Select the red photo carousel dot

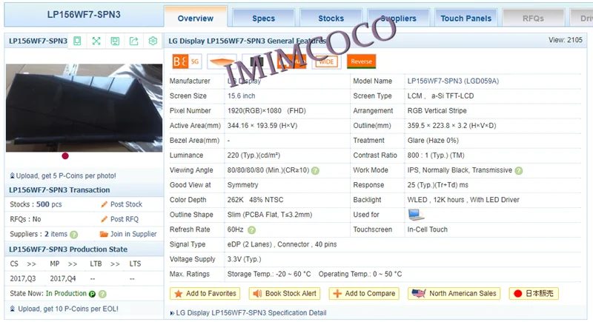pyautogui.click(x=65, y=156)
